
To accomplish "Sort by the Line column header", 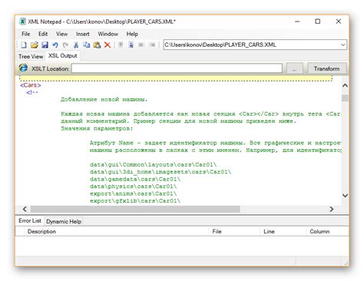I will 283,231.
